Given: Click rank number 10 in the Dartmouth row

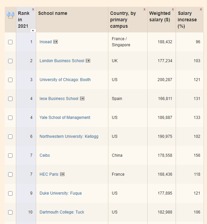Looking at the screenshot, I should (x=30, y=212).
